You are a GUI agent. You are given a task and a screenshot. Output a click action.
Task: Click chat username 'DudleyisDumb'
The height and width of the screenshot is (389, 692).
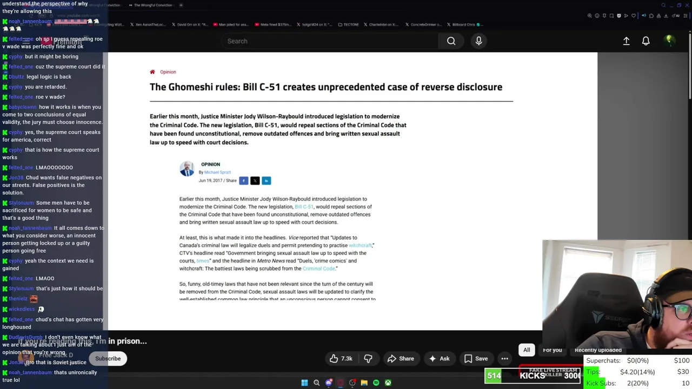pyautogui.click(x=25, y=337)
